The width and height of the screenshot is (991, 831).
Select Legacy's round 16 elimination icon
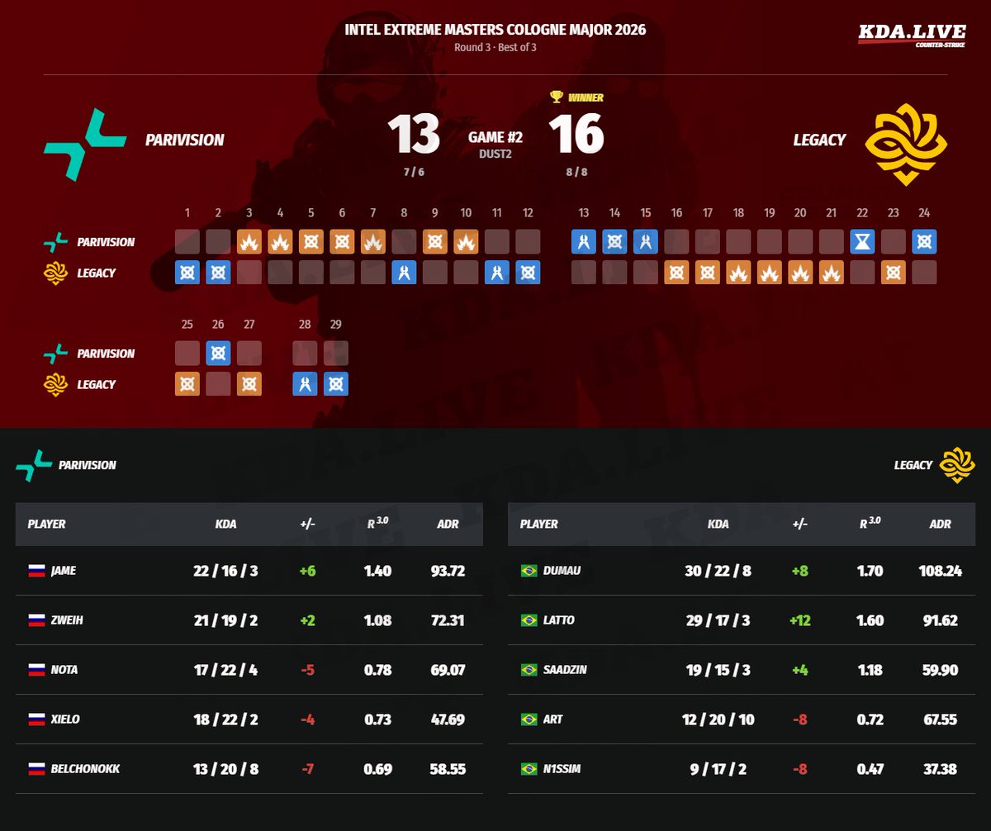point(676,272)
